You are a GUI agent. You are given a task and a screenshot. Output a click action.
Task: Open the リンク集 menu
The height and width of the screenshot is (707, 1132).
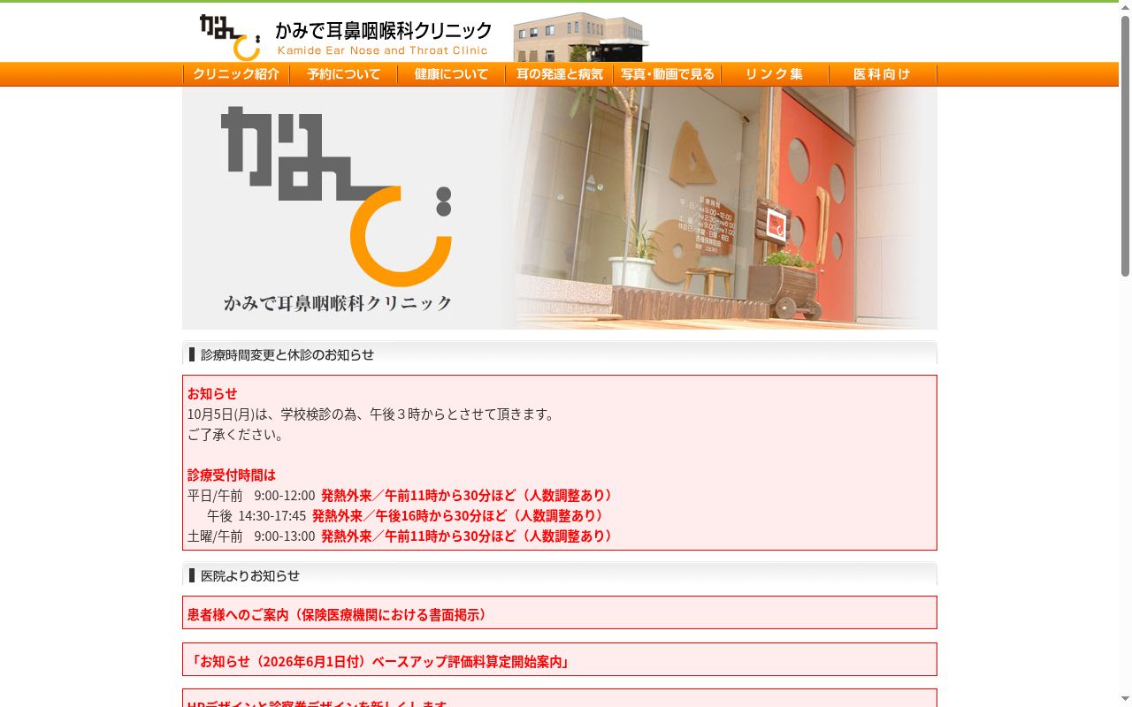coord(775,74)
